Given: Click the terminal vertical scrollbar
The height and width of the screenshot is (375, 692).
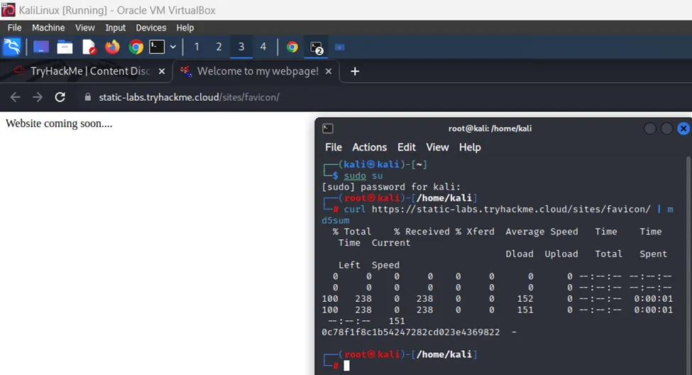Looking at the screenshot, I should [x=689, y=265].
